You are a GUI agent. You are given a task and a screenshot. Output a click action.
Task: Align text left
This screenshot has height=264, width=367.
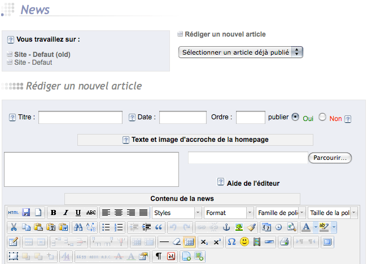[106, 213]
